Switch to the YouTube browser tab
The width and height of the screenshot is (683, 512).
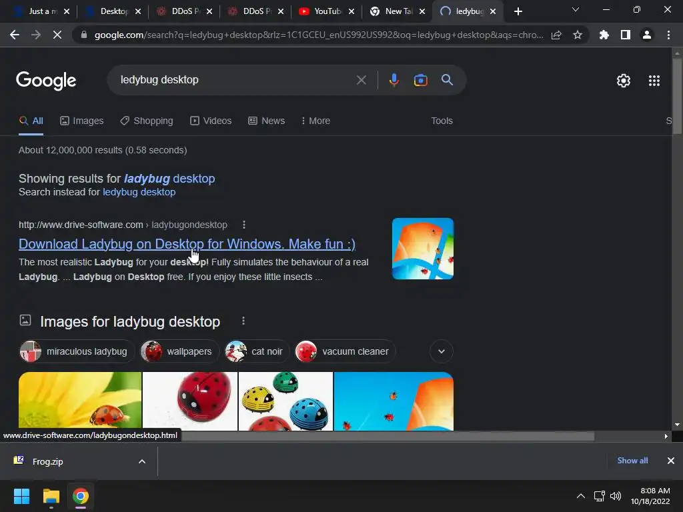(322, 11)
